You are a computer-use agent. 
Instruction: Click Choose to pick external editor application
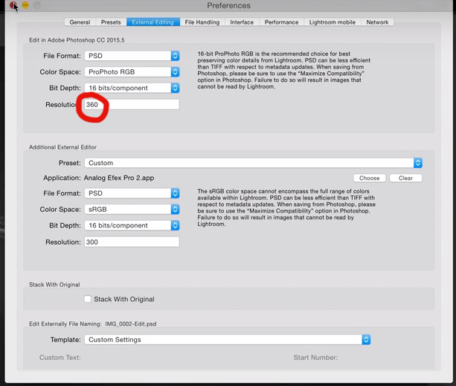369,178
